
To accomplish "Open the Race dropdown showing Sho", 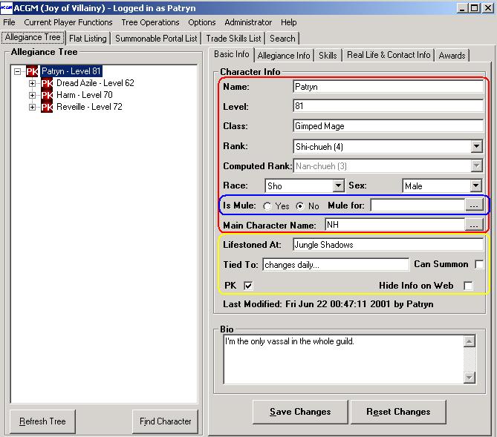I will point(338,185).
